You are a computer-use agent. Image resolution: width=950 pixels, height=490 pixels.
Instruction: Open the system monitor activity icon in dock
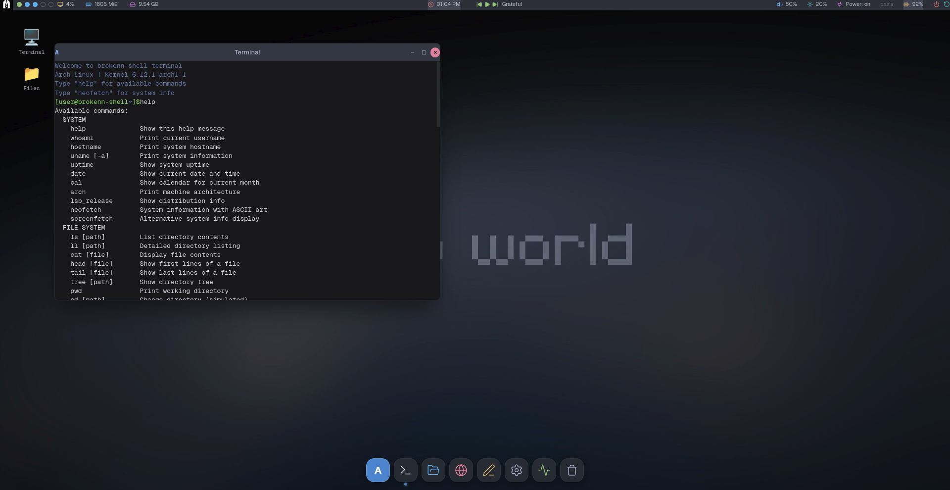click(544, 470)
